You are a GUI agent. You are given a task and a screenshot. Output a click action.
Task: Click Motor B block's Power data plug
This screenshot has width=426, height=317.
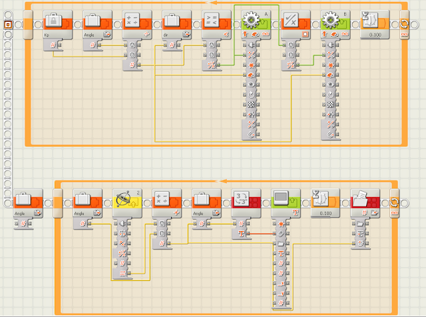pyautogui.click(x=330, y=75)
